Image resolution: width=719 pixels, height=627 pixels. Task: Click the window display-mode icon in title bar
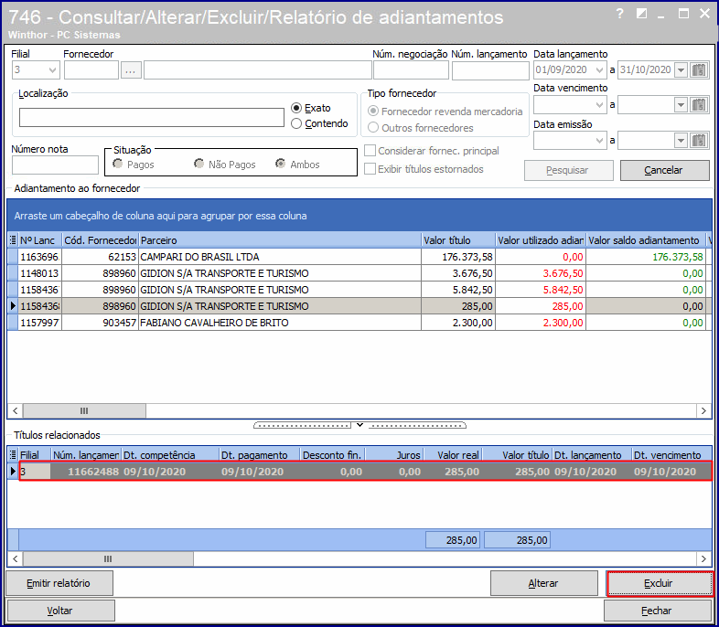pos(641,14)
